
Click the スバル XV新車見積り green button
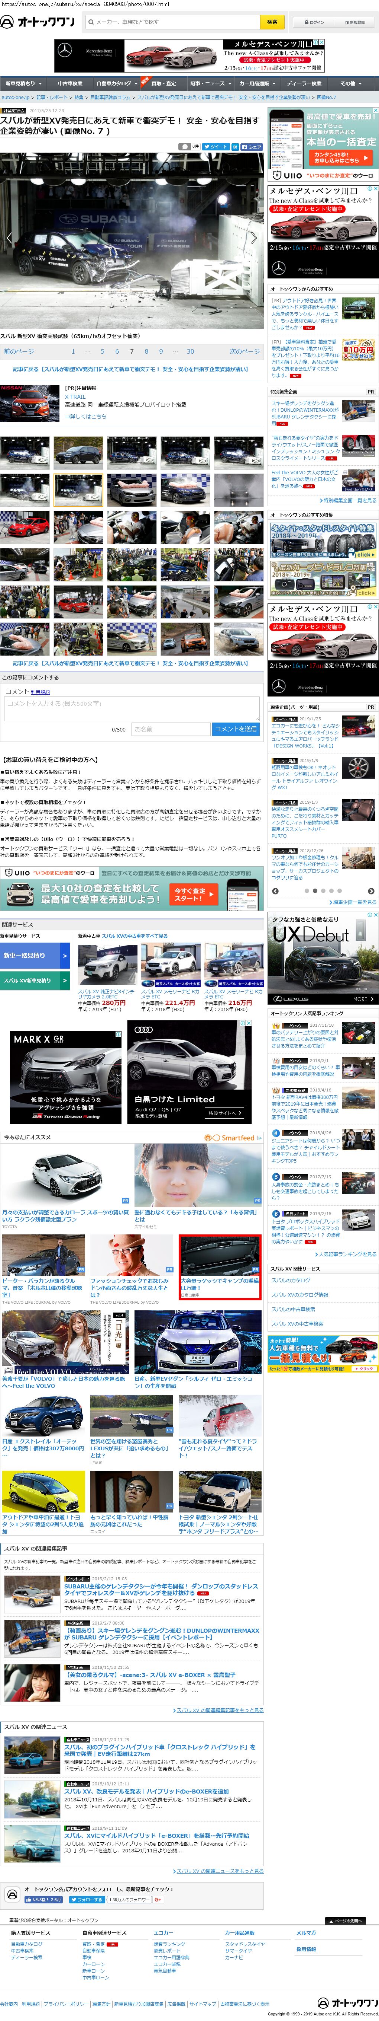(35, 980)
